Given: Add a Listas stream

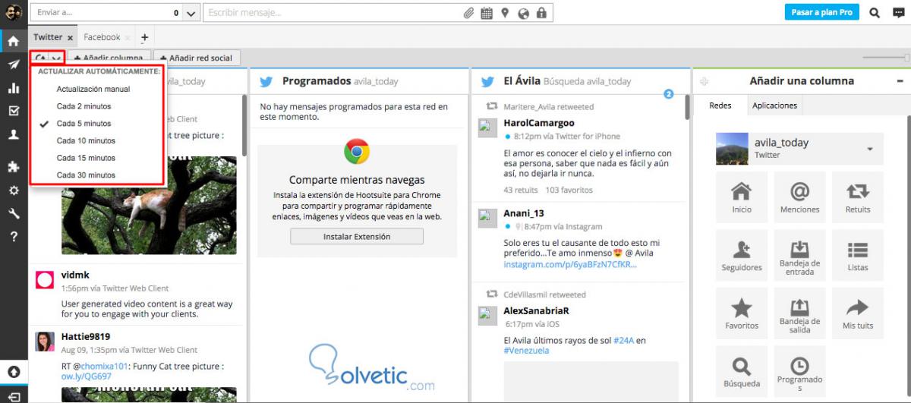Looking at the screenshot, I should pos(858,256).
